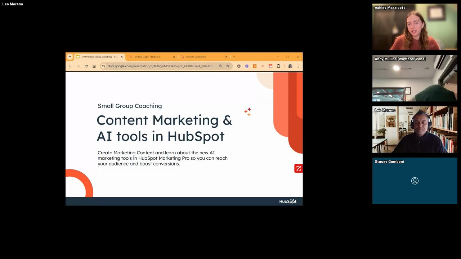Open a new browser tab

pyautogui.click(x=234, y=56)
